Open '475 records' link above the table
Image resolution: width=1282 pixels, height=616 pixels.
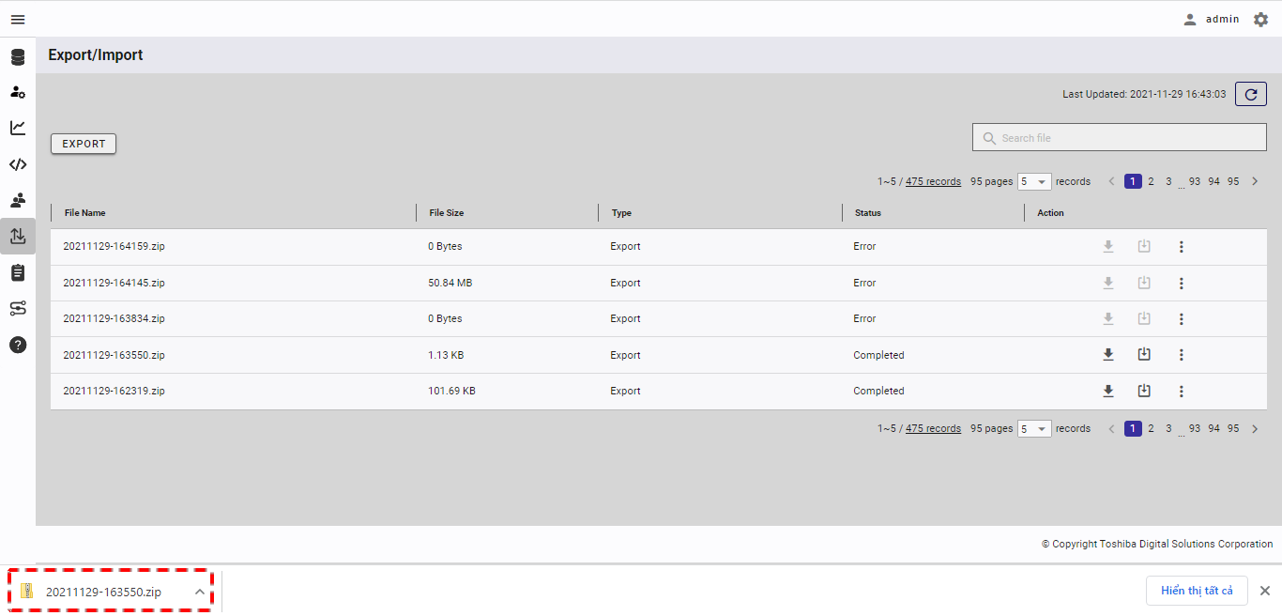click(x=933, y=181)
